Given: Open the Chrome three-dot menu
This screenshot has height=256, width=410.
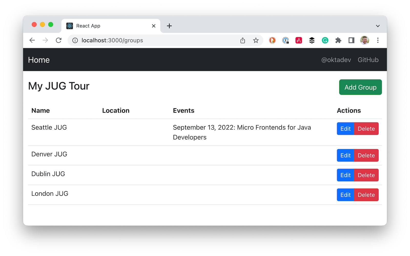Looking at the screenshot, I should (378, 40).
